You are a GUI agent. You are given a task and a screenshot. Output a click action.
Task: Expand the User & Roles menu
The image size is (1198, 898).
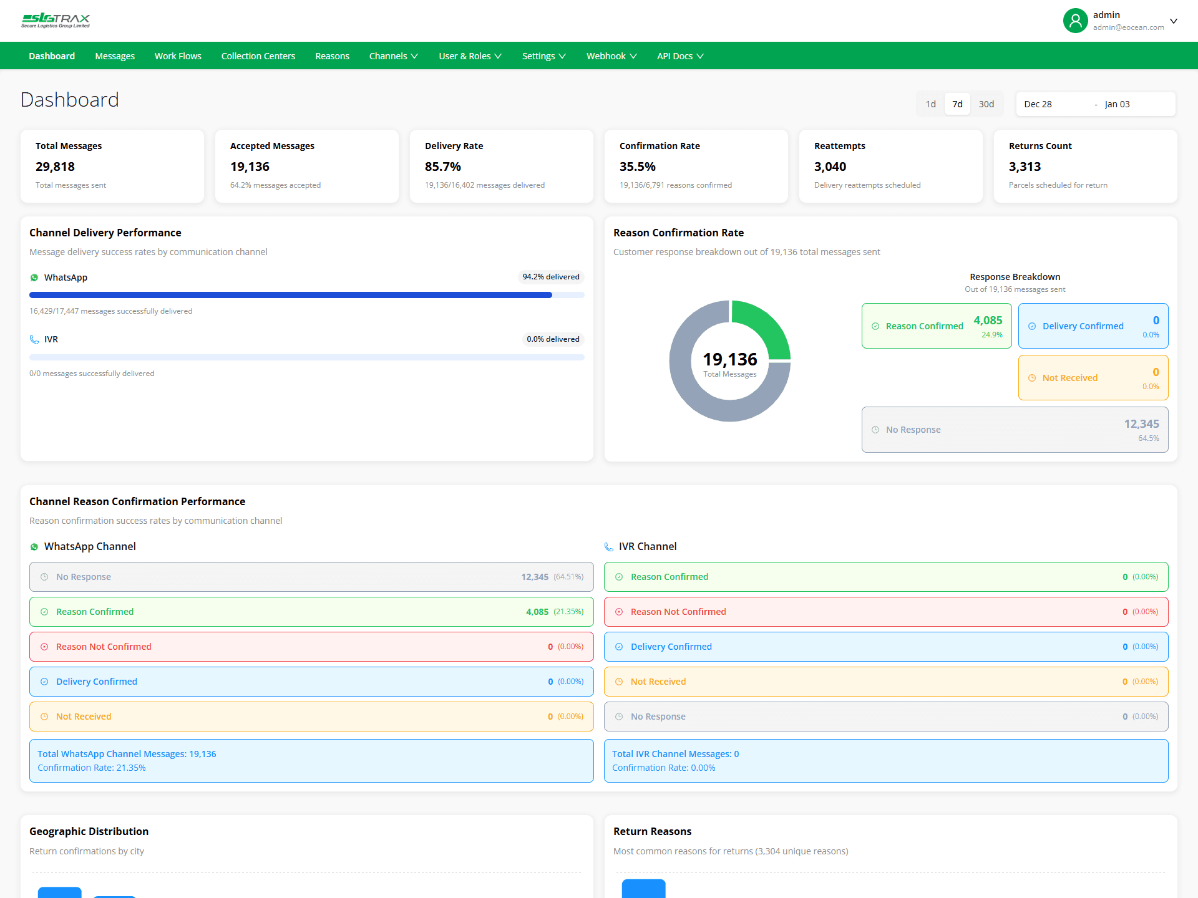[x=470, y=56]
